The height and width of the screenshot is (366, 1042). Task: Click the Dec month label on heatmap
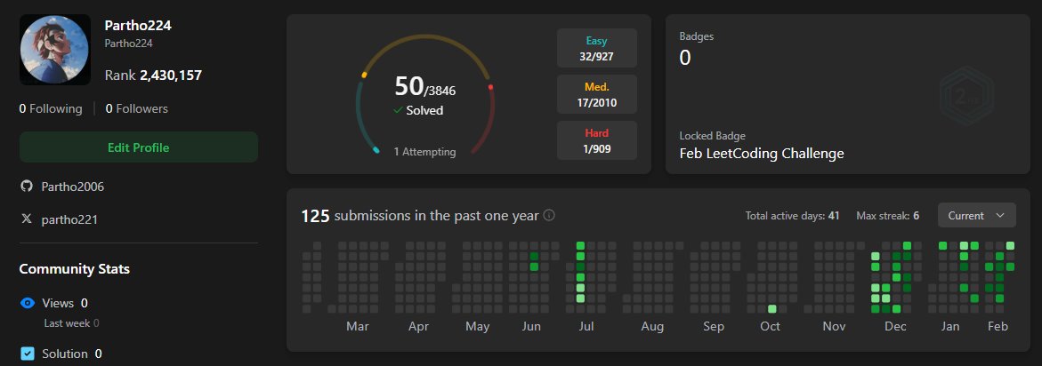coord(895,326)
